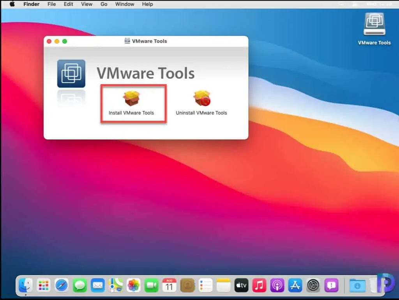Open Messages from the Dock
Image resolution: width=399 pixels, height=300 pixels.
click(79, 285)
